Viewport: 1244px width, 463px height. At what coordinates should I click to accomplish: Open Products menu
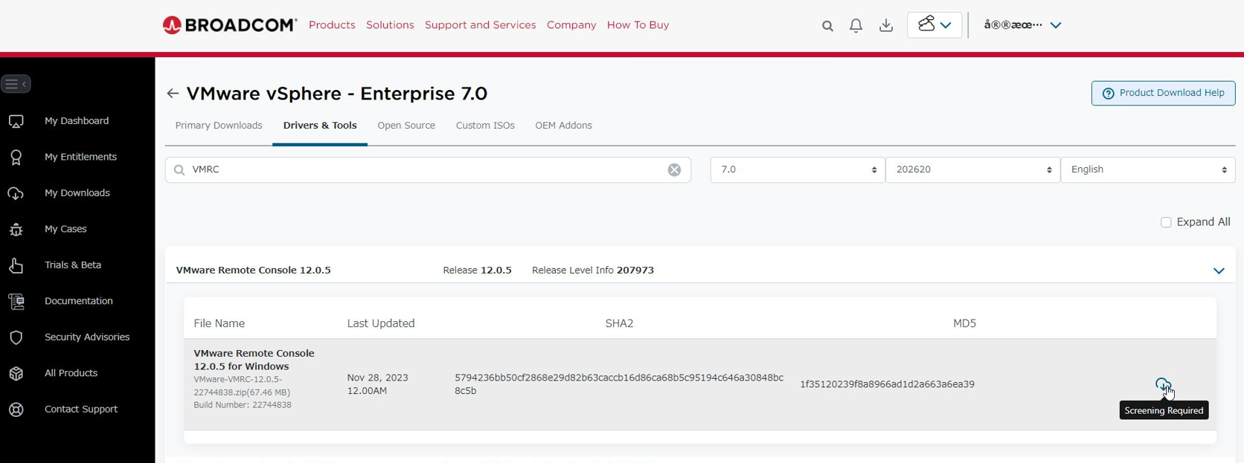click(332, 25)
